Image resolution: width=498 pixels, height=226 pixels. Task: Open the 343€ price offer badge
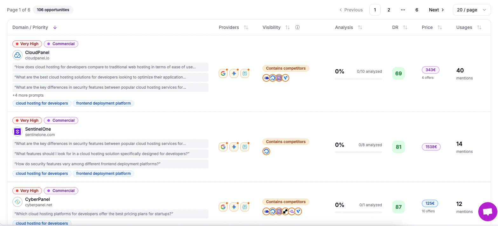pos(431,70)
